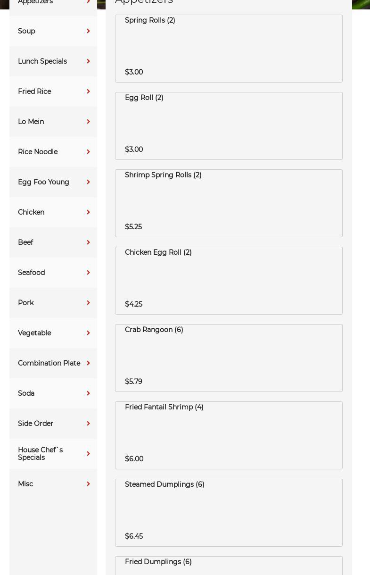Go to the Vegetable menu section
370x575 pixels.
(x=34, y=333)
